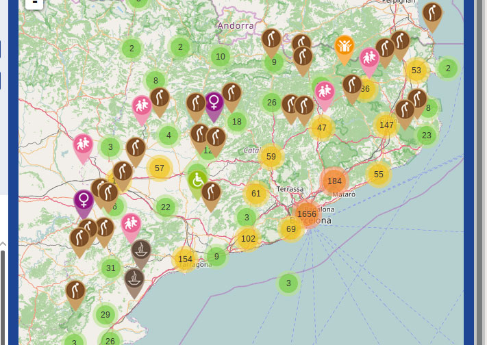This screenshot has height=345, width=487.
Task: Select purple female-symbol marker near cluster 6
Action: 84,201
